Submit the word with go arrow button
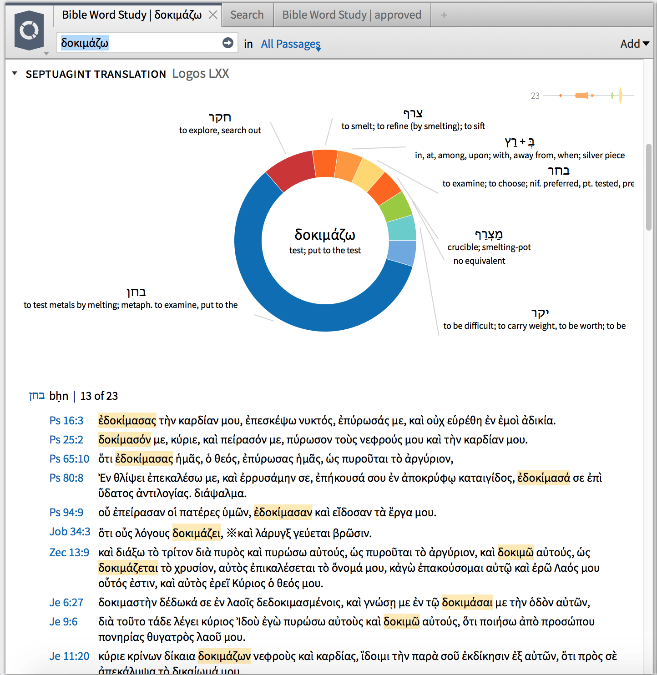The image size is (657, 675). click(228, 43)
